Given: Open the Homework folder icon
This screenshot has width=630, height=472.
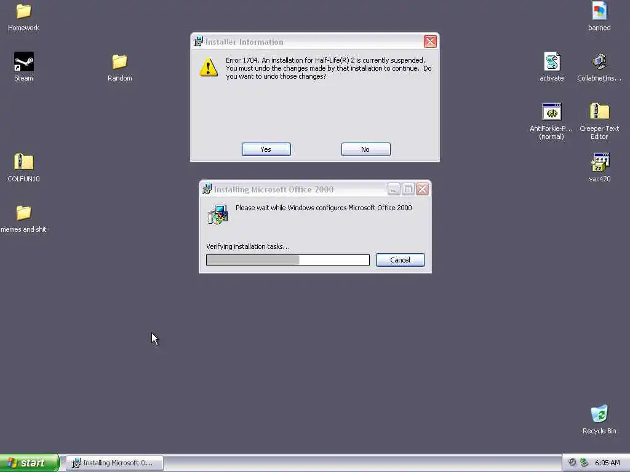Looking at the screenshot, I should (23, 11).
